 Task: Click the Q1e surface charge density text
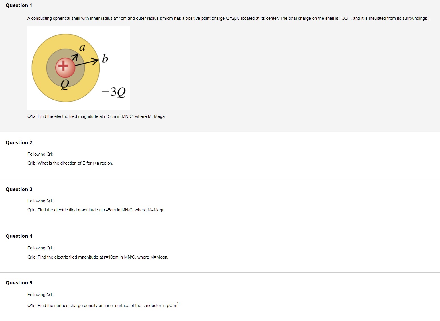[103, 305]
